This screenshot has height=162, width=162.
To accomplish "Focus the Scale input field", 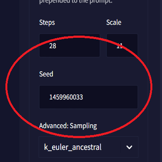I will click(122, 46).
